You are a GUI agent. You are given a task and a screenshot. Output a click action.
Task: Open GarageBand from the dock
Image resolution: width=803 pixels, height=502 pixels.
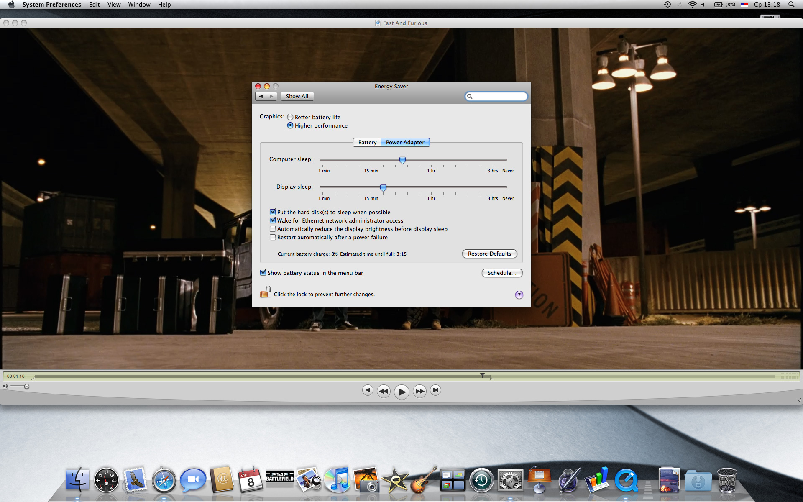tap(424, 480)
